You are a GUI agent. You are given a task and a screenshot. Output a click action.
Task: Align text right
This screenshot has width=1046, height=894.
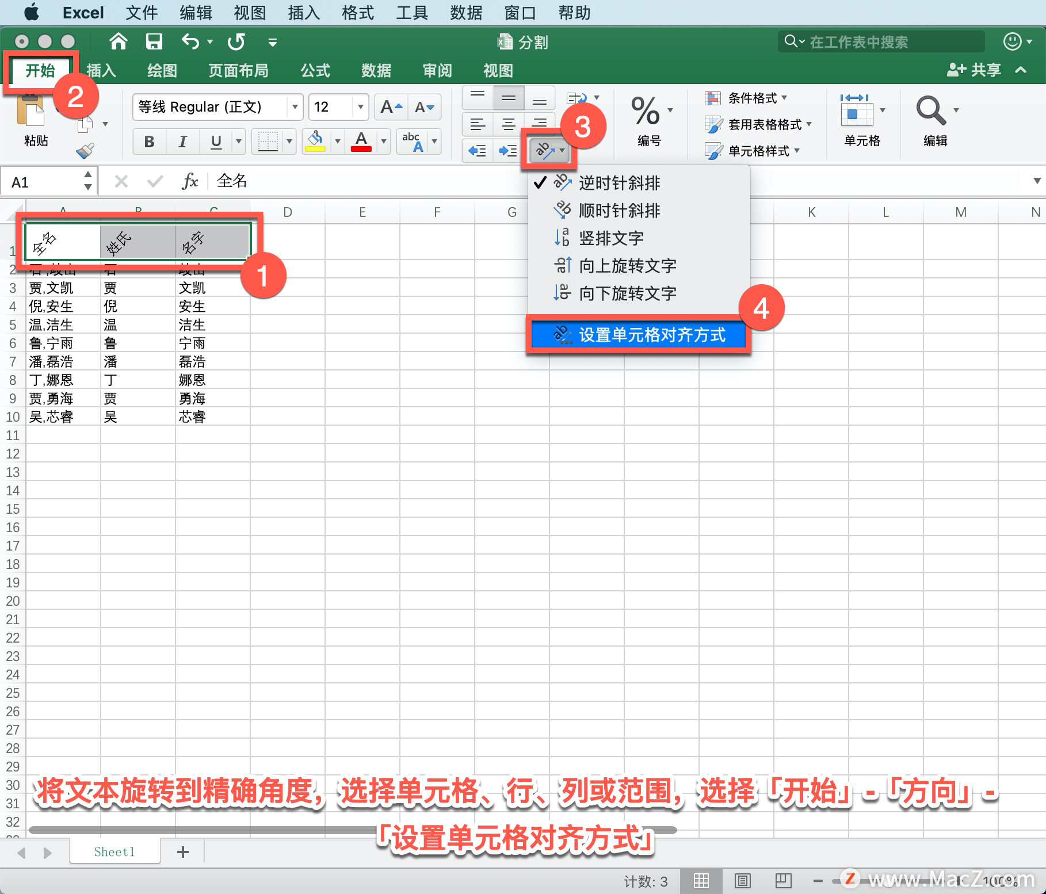pyautogui.click(x=539, y=124)
